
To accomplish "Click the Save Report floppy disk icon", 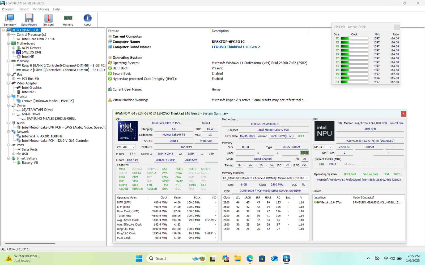I will pyautogui.click(x=29, y=18).
